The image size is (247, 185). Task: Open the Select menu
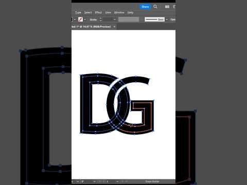pos(88,12)
